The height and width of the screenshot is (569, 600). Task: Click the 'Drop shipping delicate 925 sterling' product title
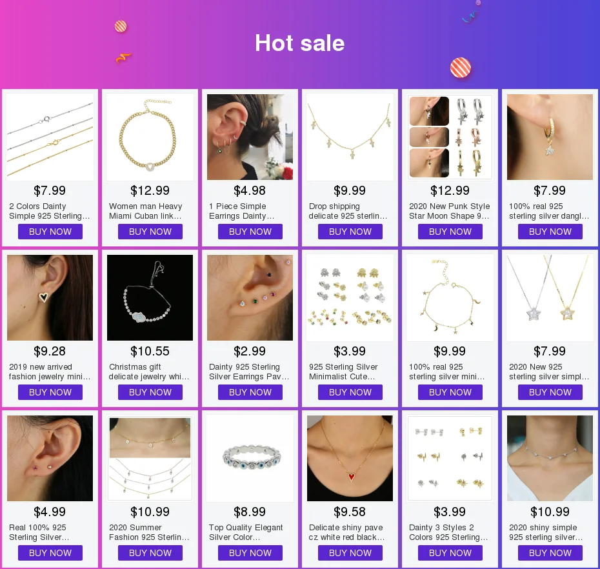point(348,211)
